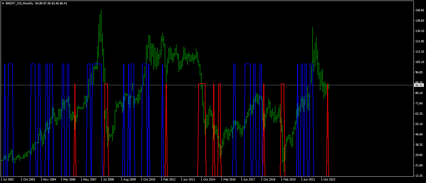Click the 1 Feb 2020 date label

288,180
